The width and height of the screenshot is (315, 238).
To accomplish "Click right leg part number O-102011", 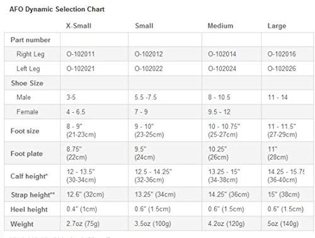I will [81, 54].
